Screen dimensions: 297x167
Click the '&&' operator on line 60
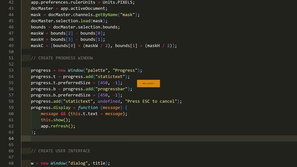coord(63,114)
